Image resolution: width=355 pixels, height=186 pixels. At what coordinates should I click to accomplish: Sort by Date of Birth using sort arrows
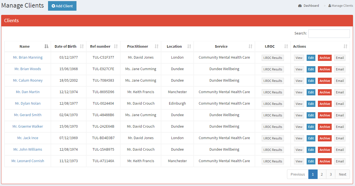point(82,46)
